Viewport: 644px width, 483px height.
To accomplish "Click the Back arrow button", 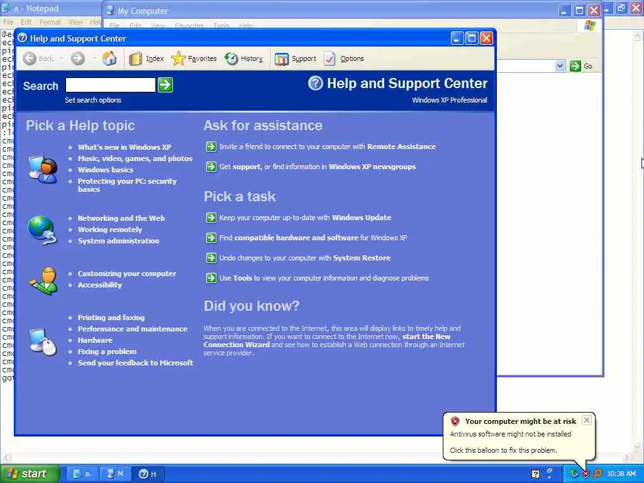I will tap(30, 58).
